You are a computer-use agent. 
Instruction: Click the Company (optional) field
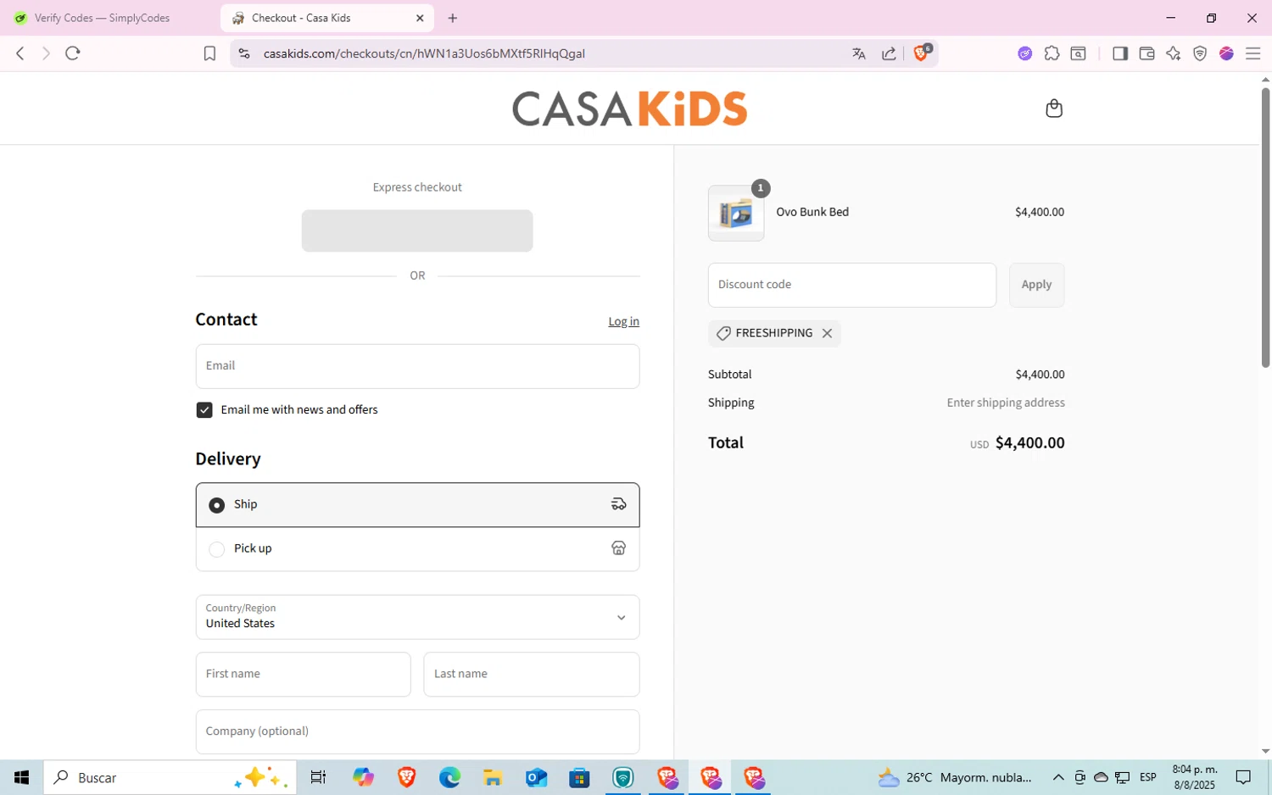click(x=417, y=731)
